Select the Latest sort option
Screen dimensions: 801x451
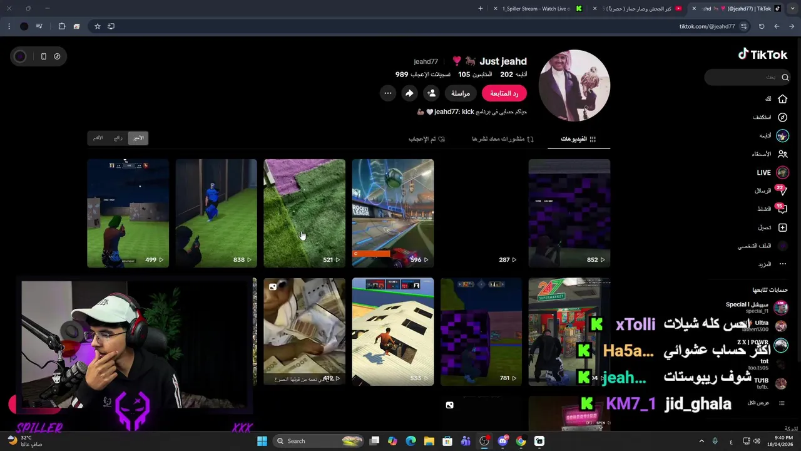pos(138,138)
